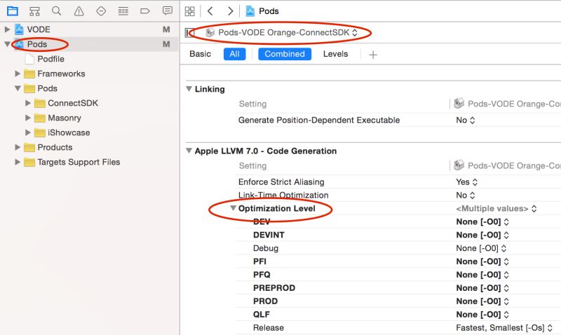
Task: Add a build setting with plus button
Action: coord(373,55)
